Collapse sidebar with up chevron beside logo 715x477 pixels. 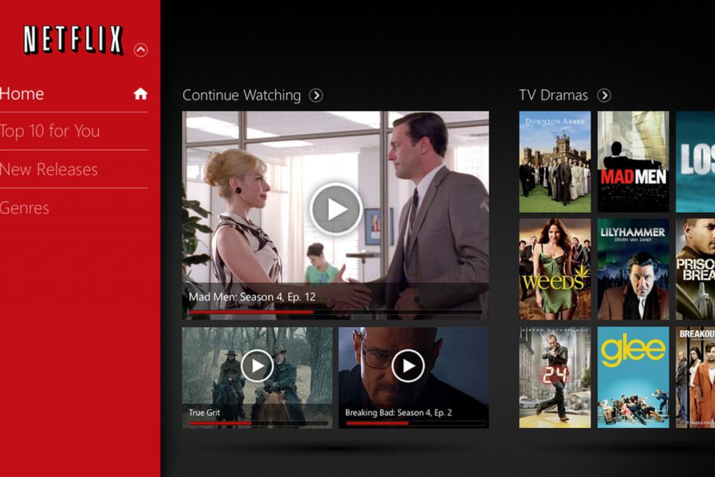(x=141, y=50)
